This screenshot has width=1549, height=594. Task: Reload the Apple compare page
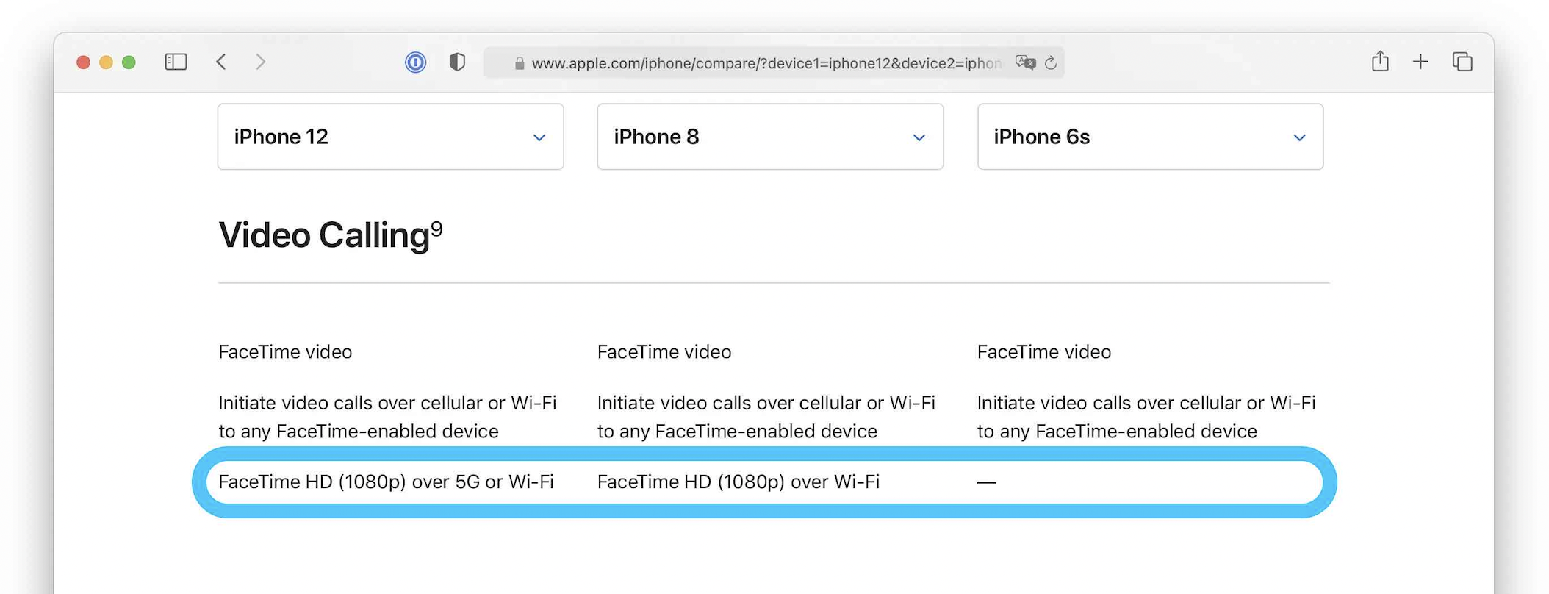[1051, 63]
